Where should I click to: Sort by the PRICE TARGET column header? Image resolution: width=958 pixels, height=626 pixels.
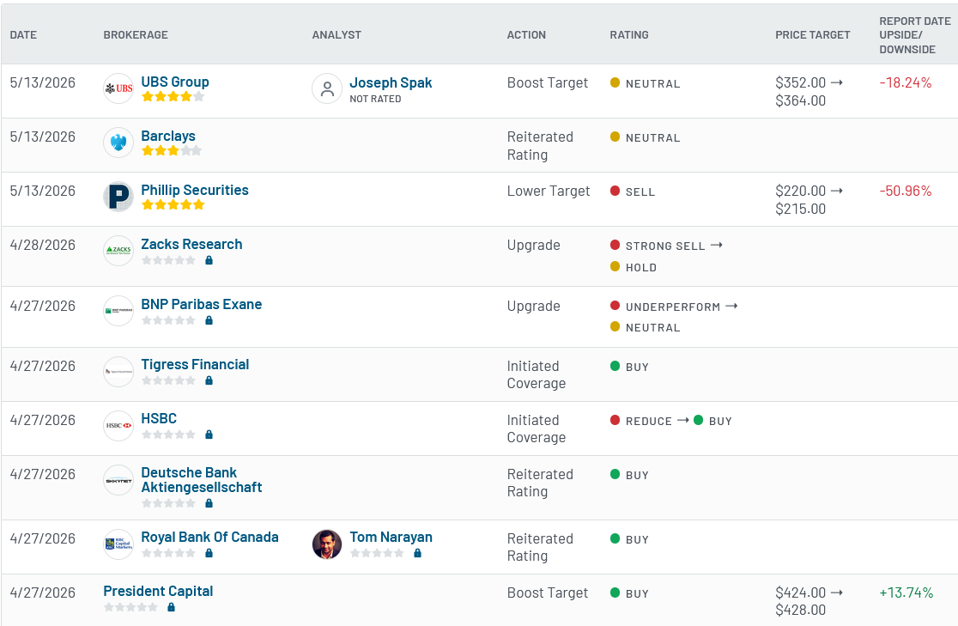coord(813,35)
